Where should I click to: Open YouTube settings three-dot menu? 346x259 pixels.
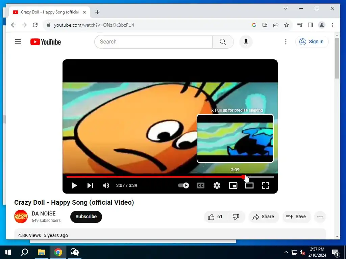coord(286,41)
